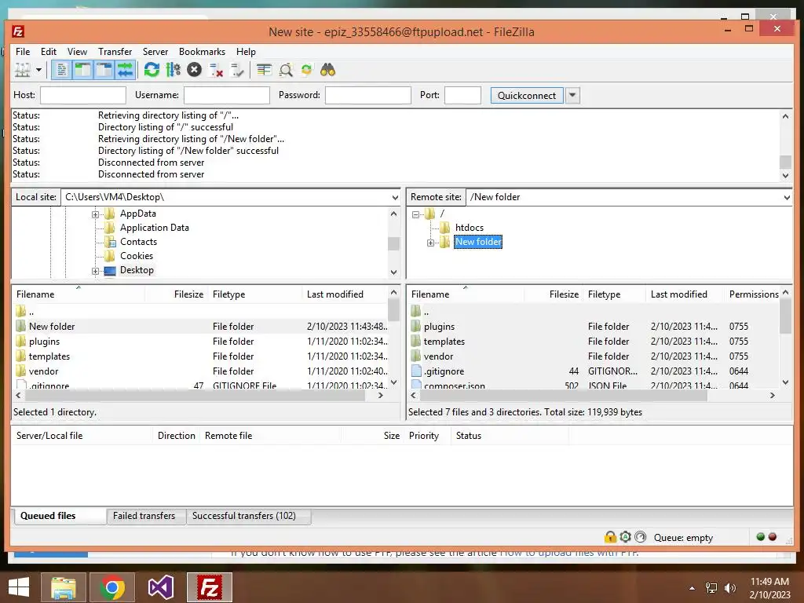Select Contacts in local tree
Viewport: 804px width, 603px height.
[138, 242]
